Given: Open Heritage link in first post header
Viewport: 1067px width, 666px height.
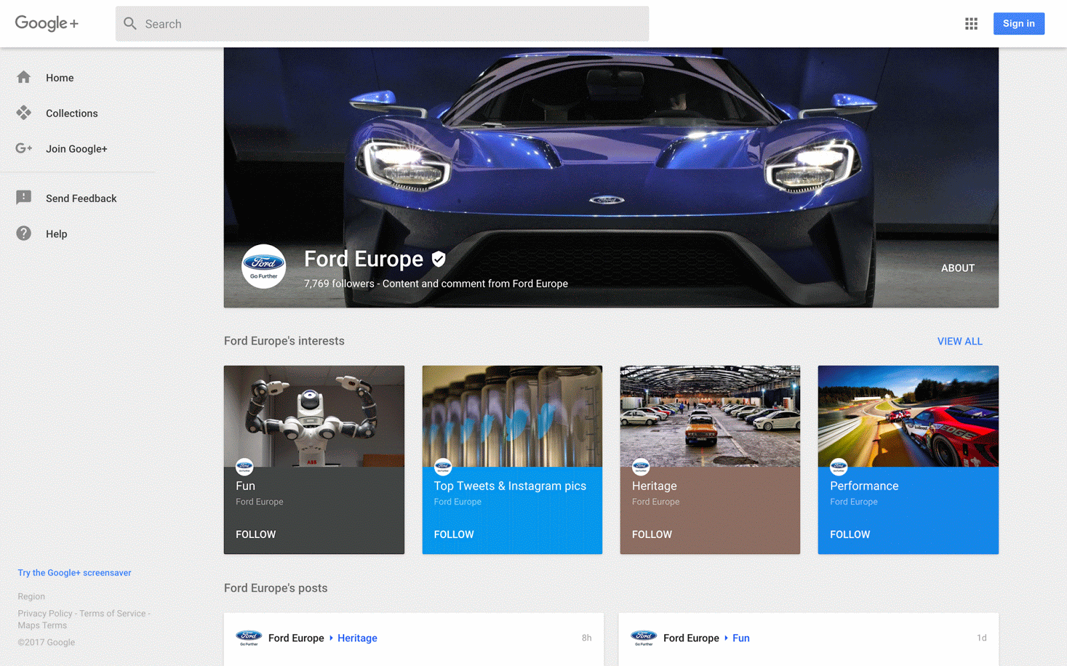Looking at the screenshot, I should coord(357,638).
